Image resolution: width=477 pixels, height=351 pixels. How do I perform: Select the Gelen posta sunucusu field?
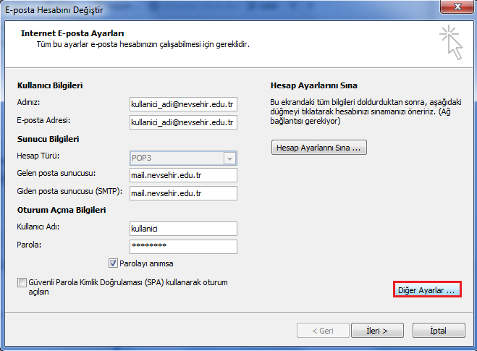(x=183, y=175)
